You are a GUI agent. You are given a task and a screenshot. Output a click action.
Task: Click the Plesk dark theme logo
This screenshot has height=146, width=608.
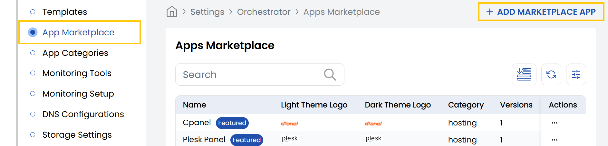point(373,139)
